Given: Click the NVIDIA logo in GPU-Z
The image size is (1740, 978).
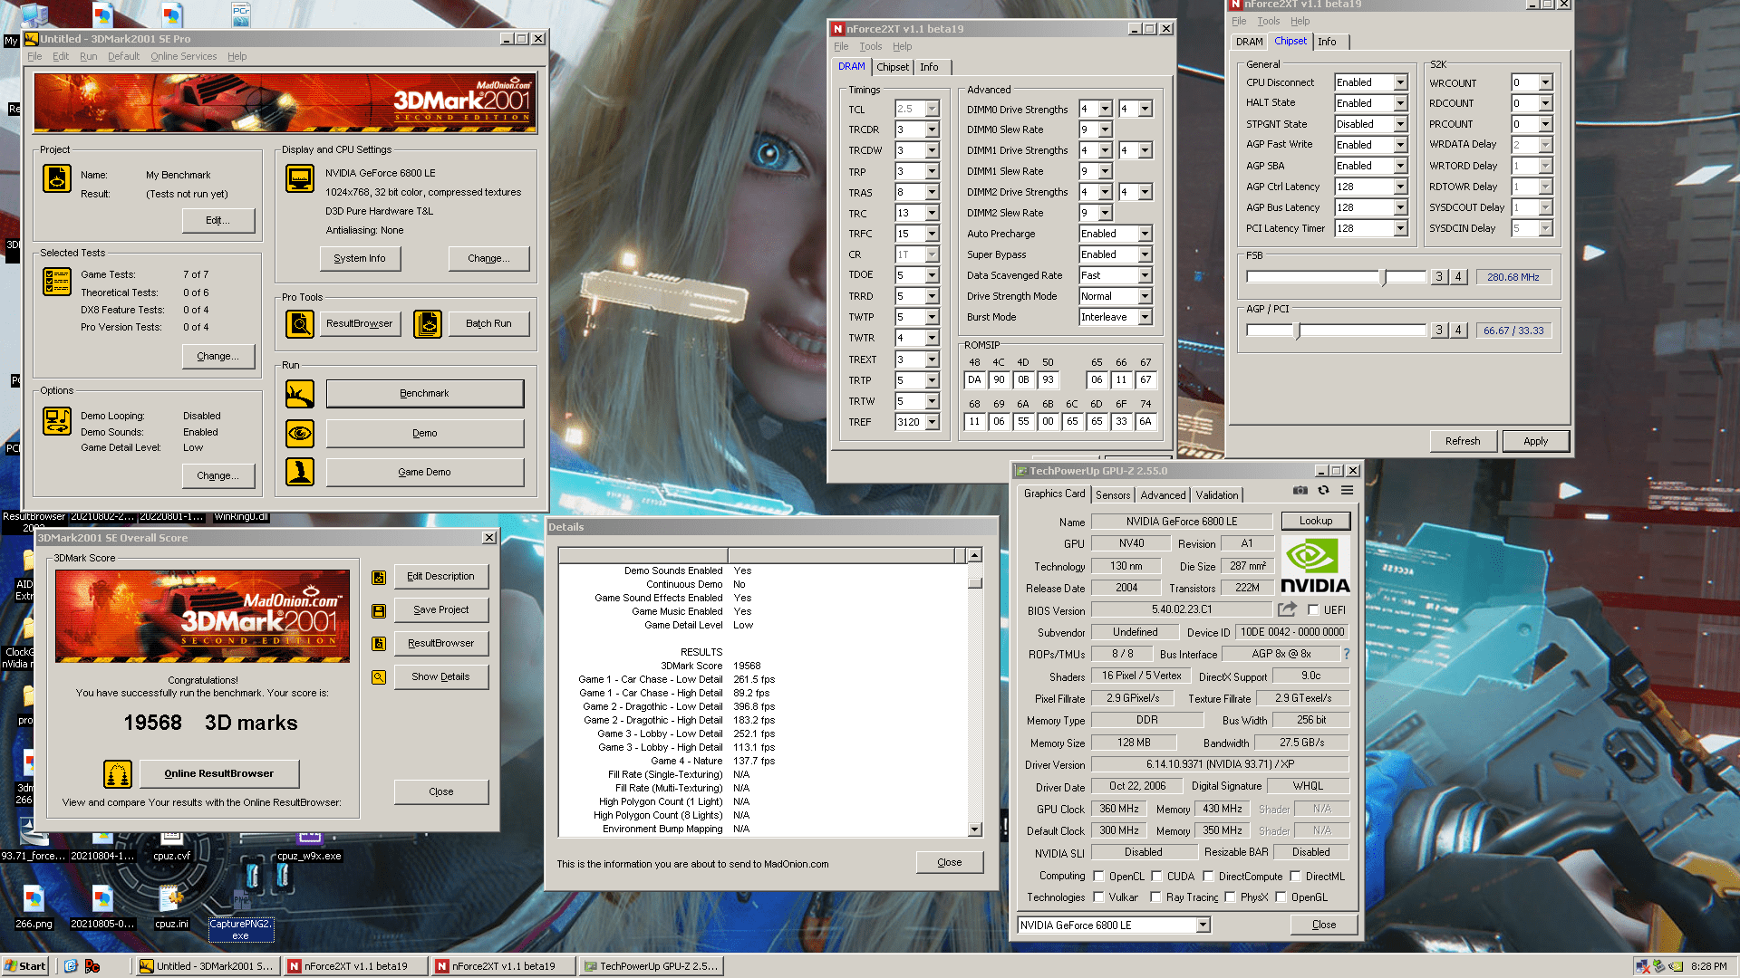Looking at the screenshot, I should pyautogui.click(x=1315, y=566).
